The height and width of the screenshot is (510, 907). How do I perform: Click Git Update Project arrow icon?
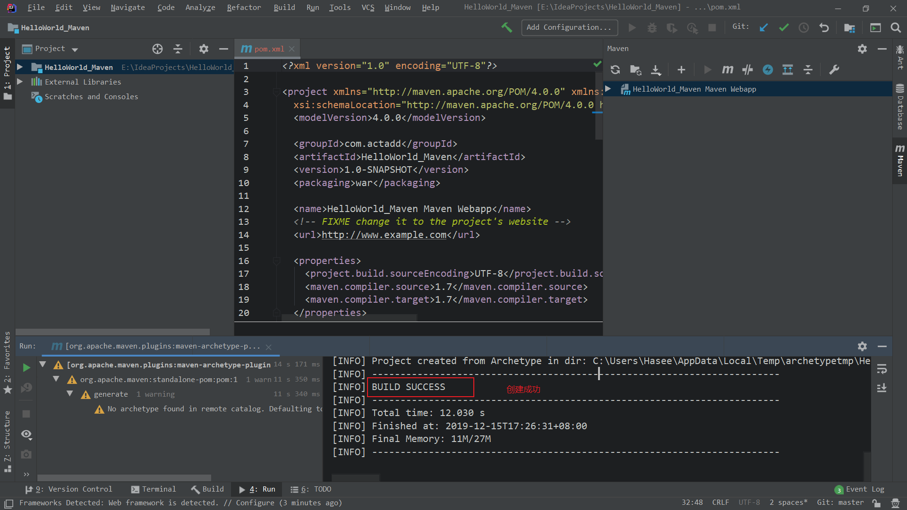click(x=763, y=27)
